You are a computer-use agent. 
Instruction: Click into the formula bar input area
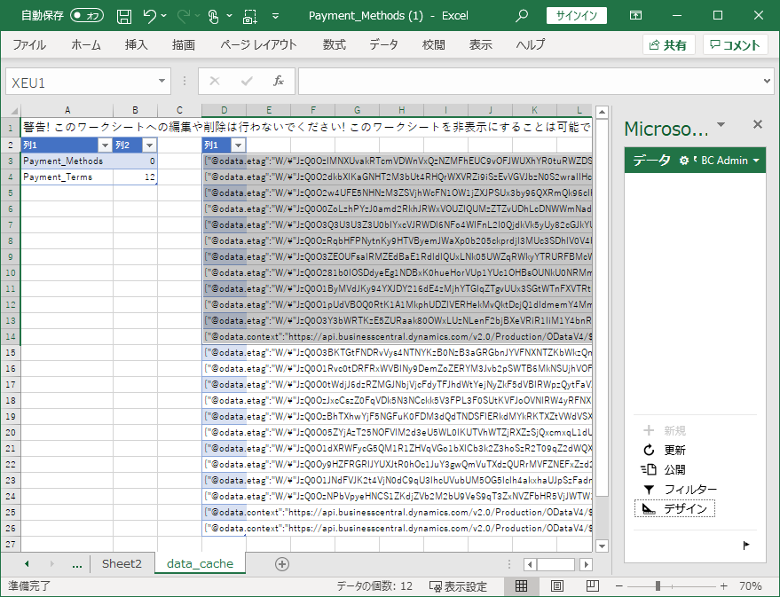(x=529, y=82)
